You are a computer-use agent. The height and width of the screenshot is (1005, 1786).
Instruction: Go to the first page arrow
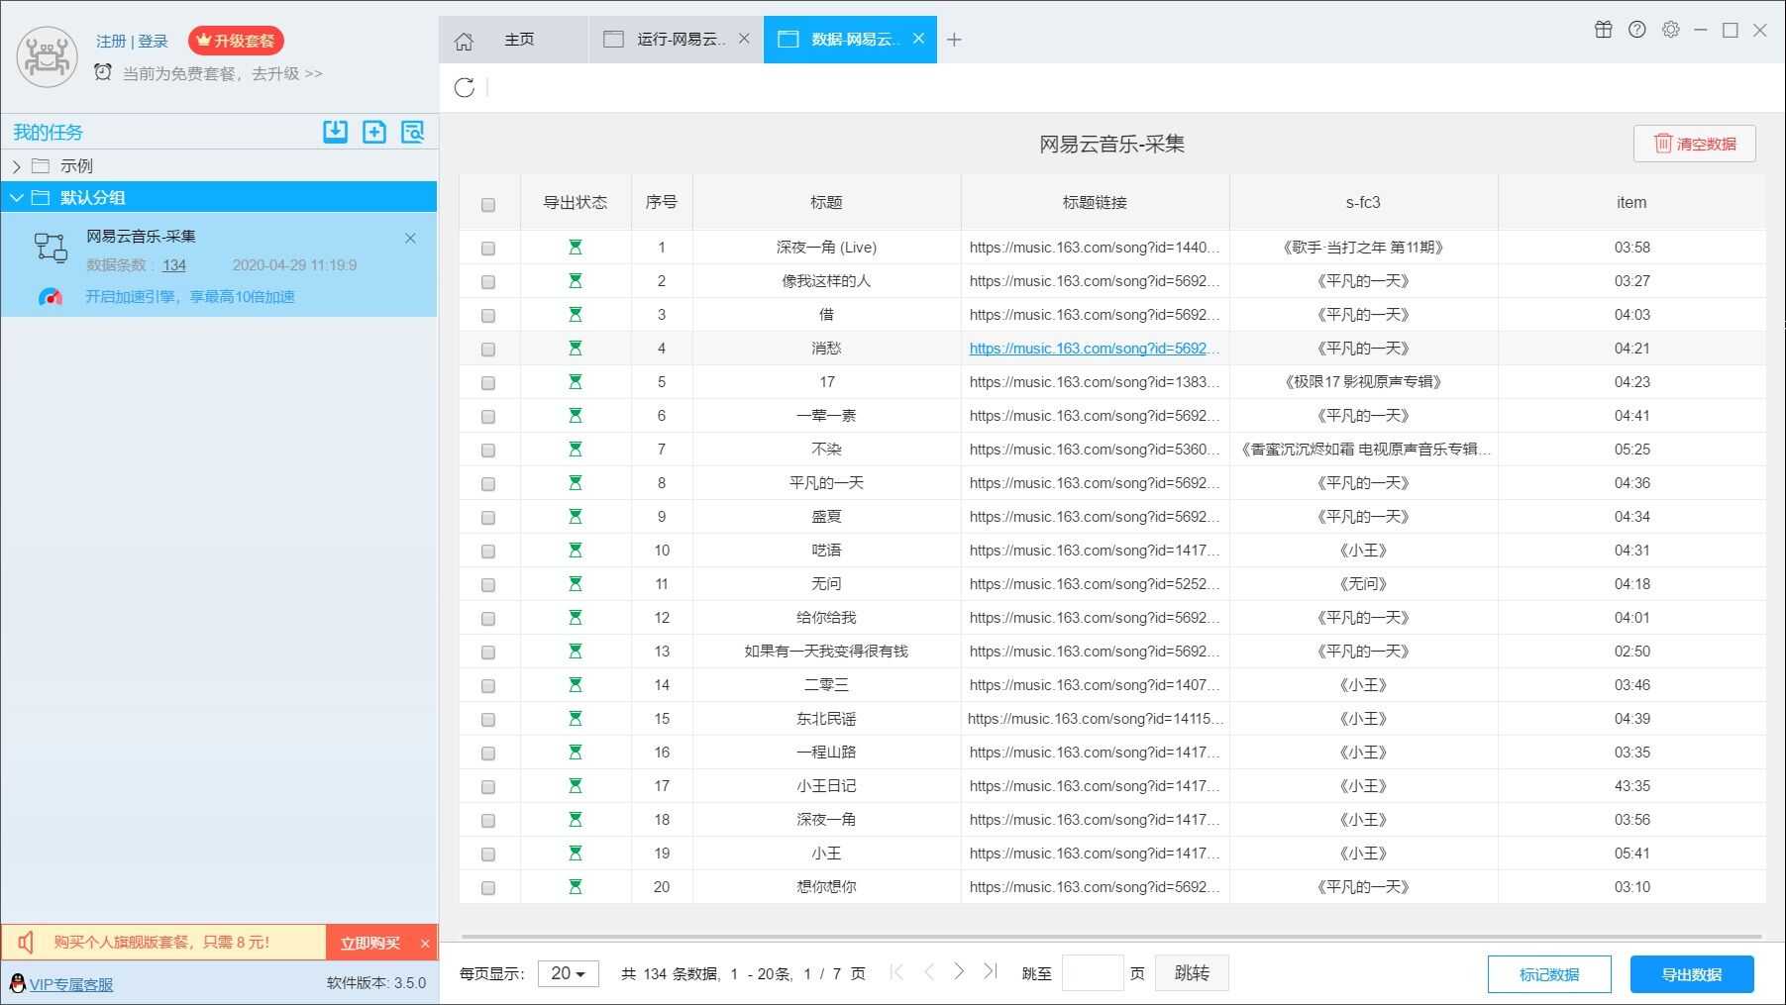pyautogui.click(x=896, y=972)
